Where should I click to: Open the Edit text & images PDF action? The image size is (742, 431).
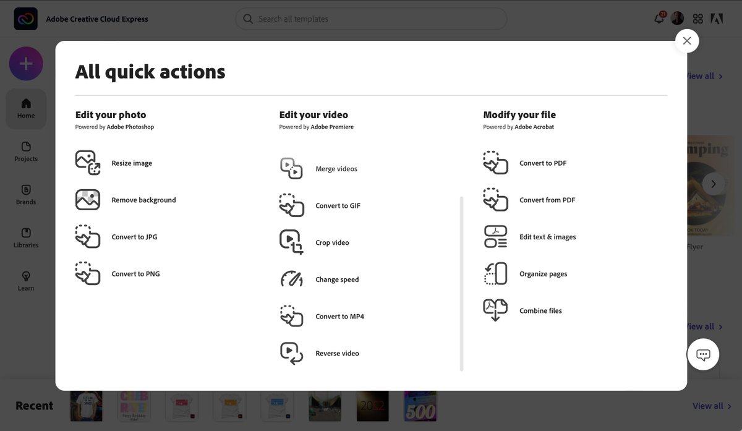(548, 236)
